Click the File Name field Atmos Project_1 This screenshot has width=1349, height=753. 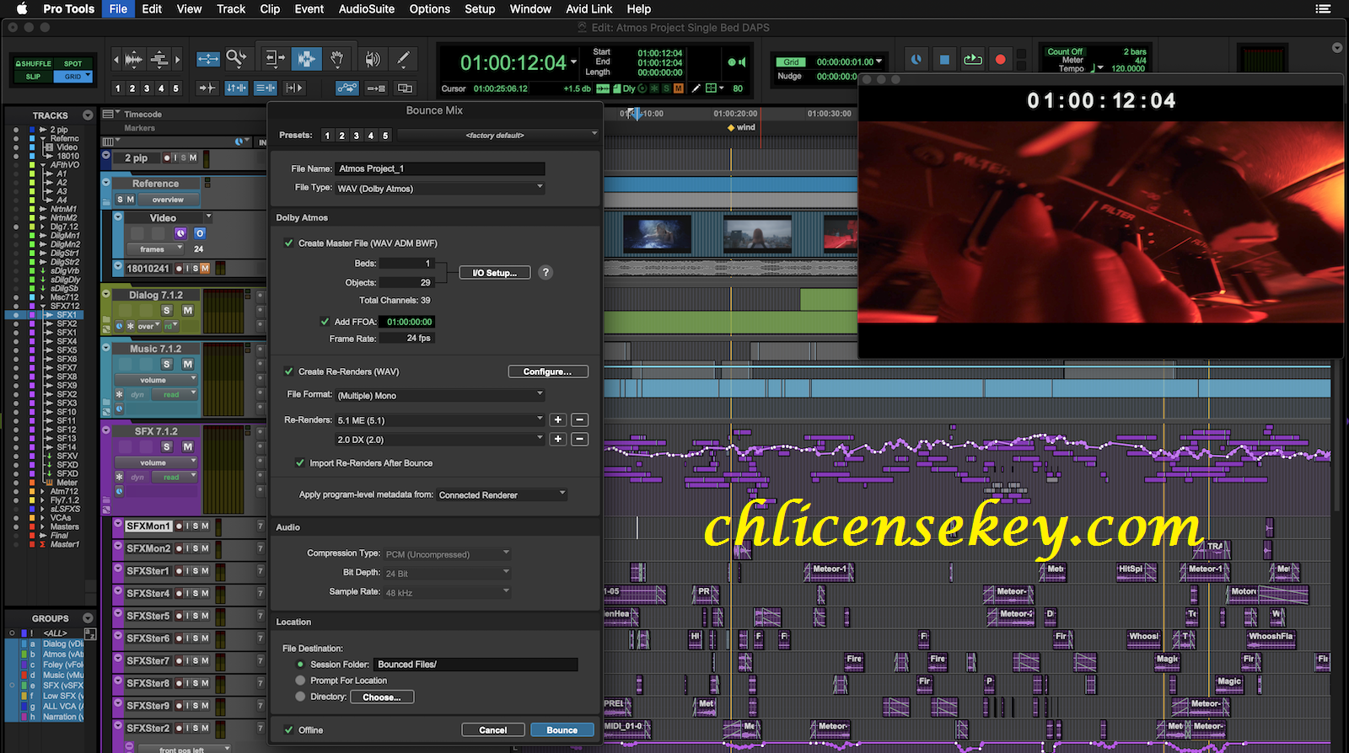[440, 168]
